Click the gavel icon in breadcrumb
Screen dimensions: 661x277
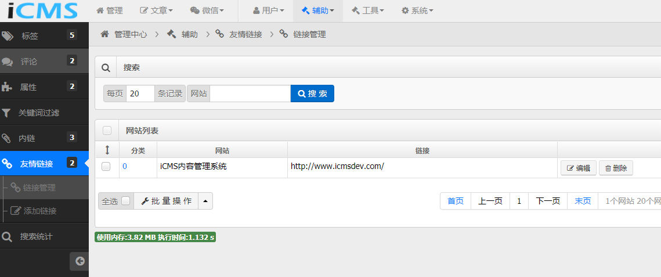click(172, 34)
